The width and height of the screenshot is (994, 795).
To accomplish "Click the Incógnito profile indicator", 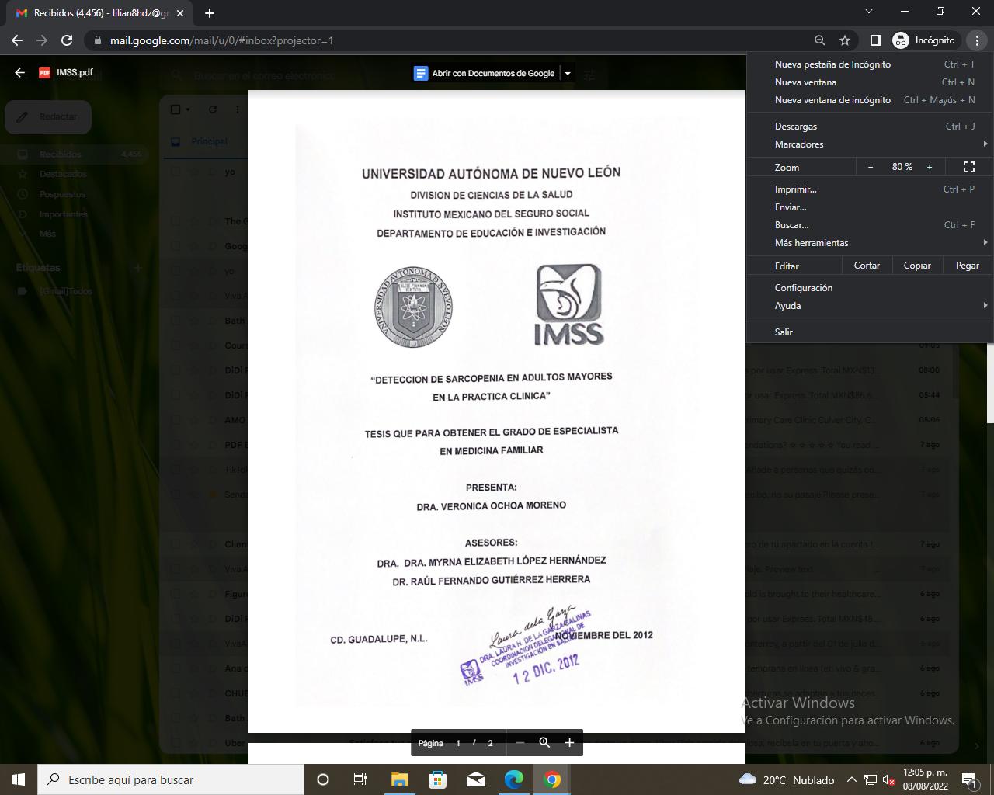I will tap(924, 40).
